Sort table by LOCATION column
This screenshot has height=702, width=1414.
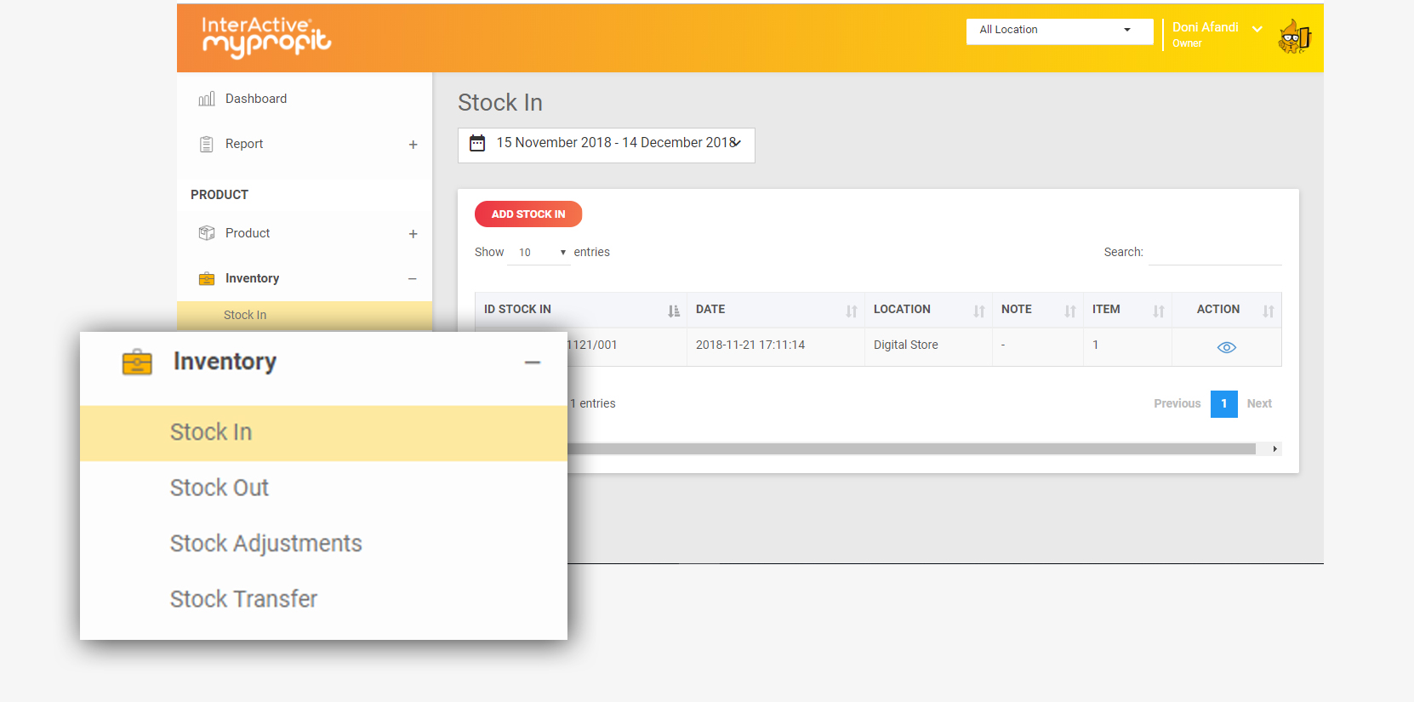(978, 311)
